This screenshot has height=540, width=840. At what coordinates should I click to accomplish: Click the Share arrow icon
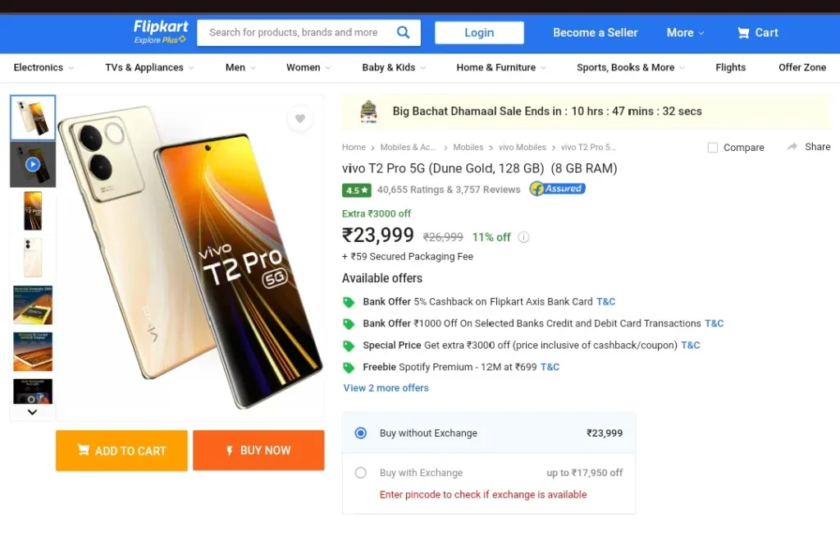tap(792, 147)
